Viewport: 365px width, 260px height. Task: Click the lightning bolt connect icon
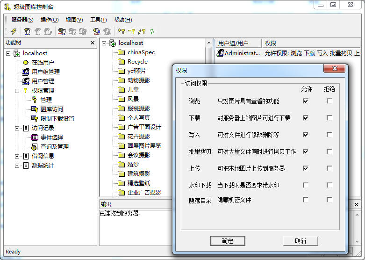[x=14, y=31]
